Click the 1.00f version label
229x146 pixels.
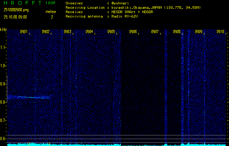click(x=51, y=3)
